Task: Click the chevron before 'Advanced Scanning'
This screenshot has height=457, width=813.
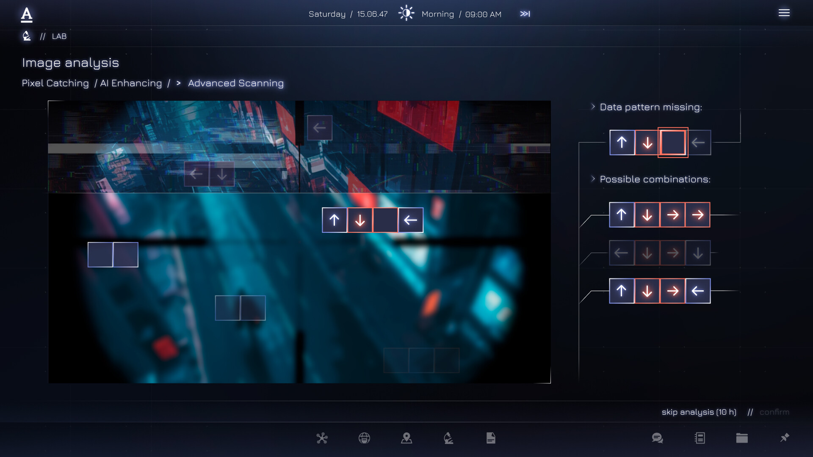Action: (179, 83)
